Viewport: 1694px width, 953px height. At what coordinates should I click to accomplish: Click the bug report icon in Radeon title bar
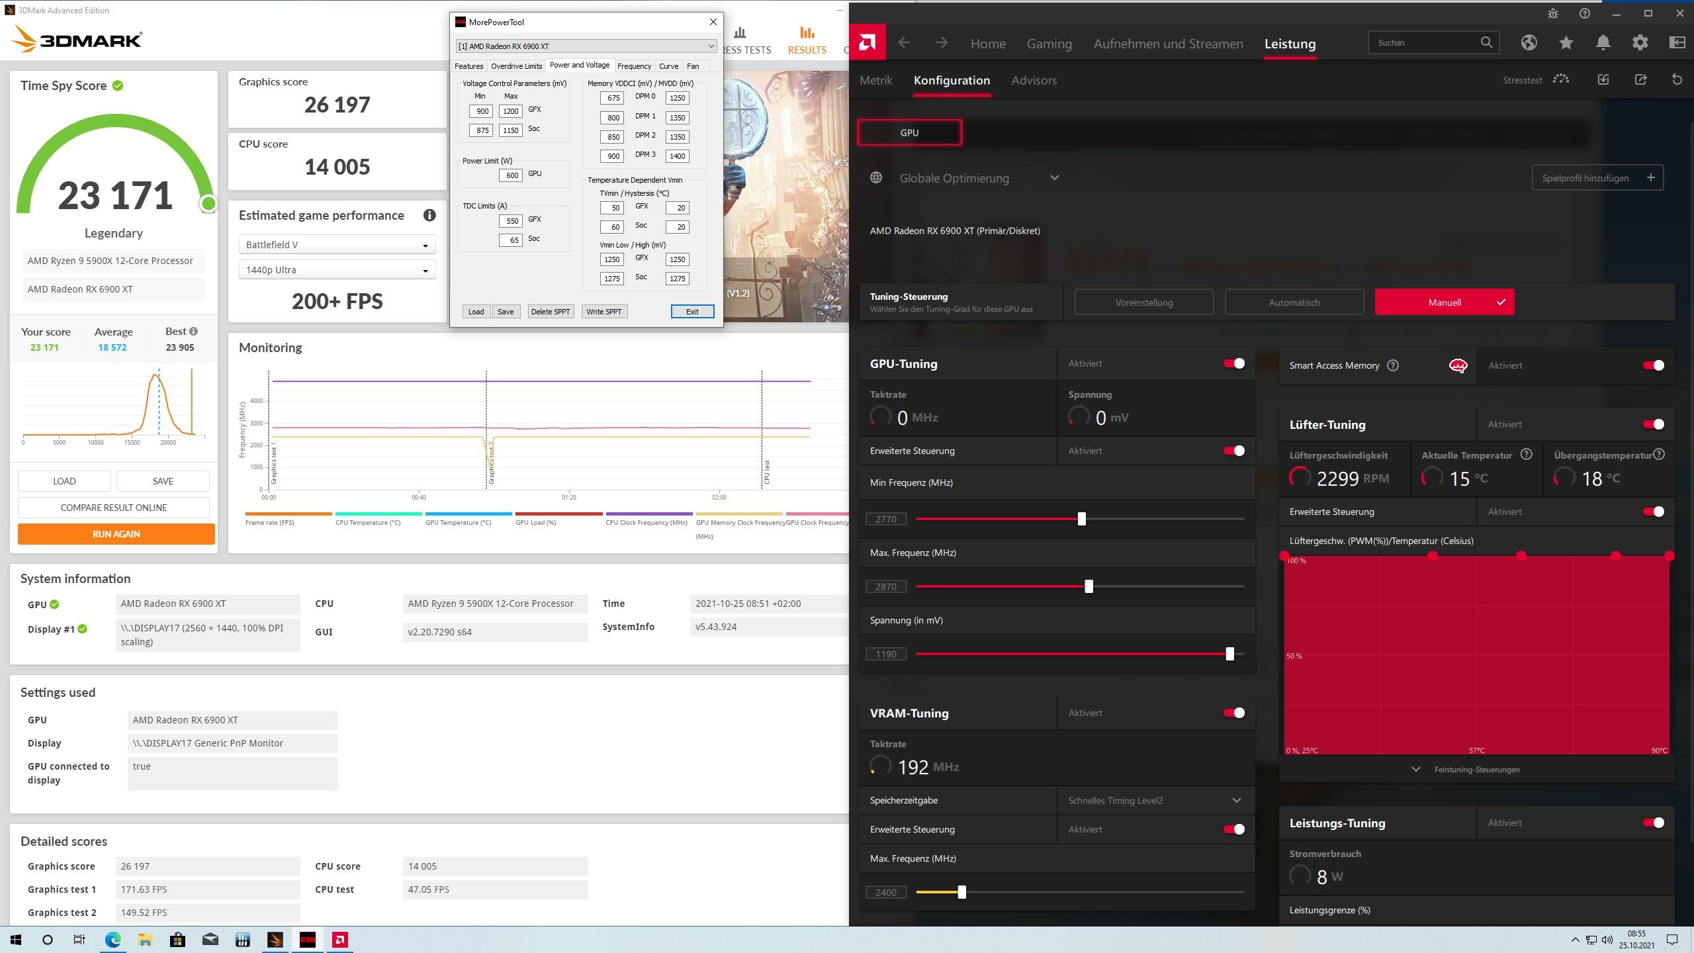(x=1553, y=13)
